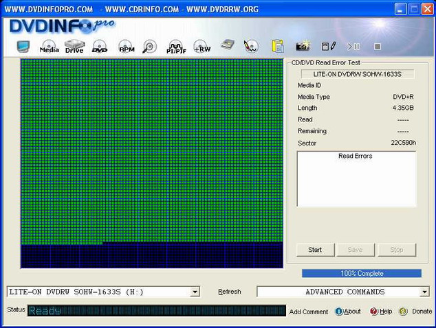
Task: Click the greyed-out Save button
Action: [x=356, y=250]
